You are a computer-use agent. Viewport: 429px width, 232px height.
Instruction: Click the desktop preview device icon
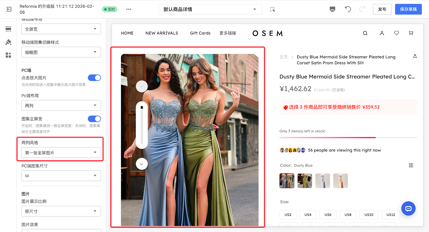(332, 9)
